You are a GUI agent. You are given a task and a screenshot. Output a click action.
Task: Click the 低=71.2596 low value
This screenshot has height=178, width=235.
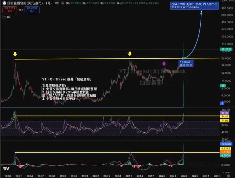tap(108, 3)
